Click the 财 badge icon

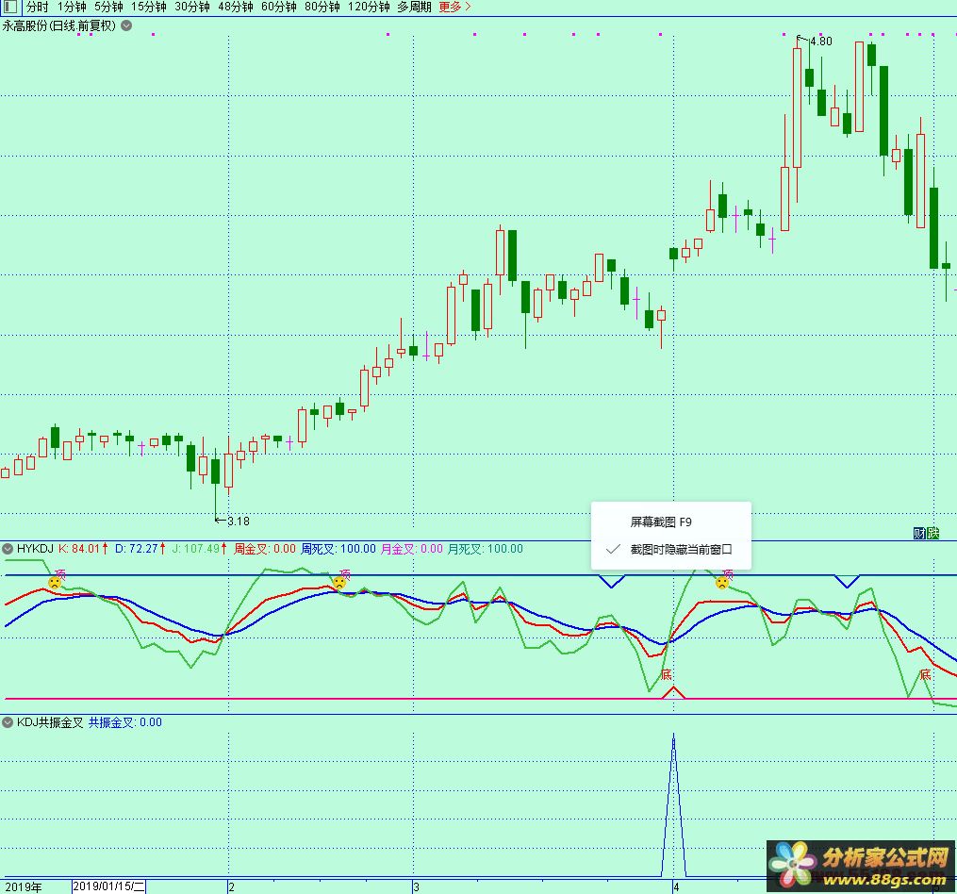[919, 533]
